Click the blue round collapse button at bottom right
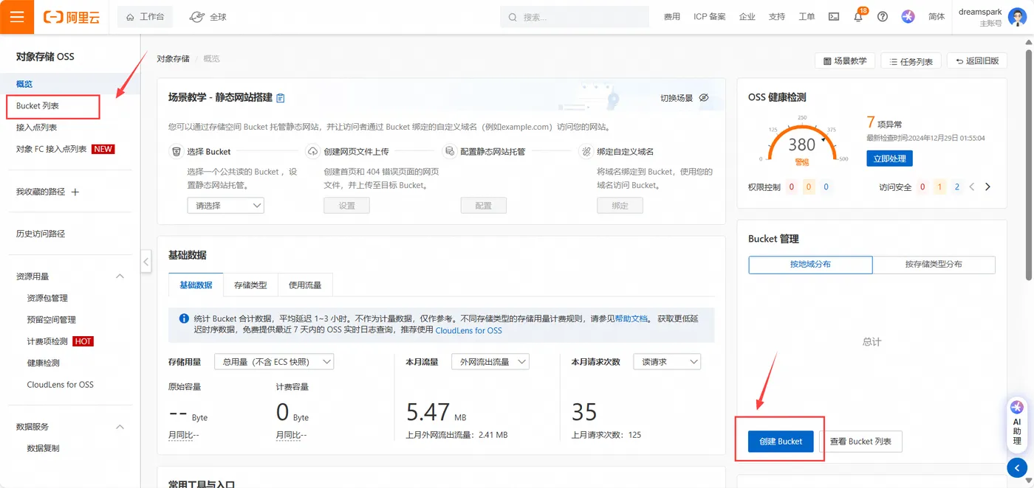The height and width of the screenshot is (488, 1034). pyautogui.click(x=1016, y=467)
